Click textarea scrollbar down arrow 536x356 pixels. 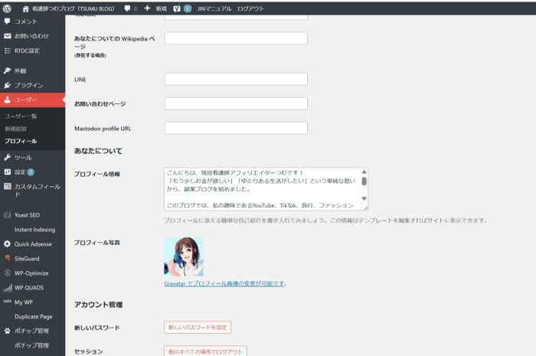point(364,198)
